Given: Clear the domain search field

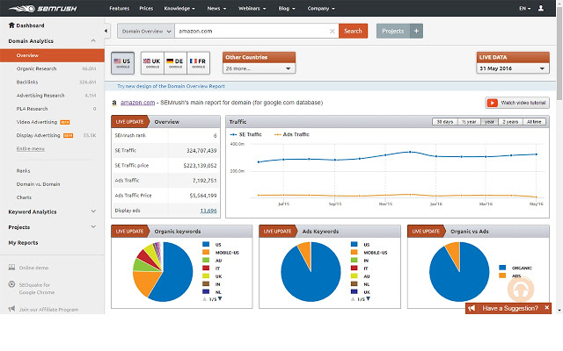Looking at the screenshot, I should point(333,32).
